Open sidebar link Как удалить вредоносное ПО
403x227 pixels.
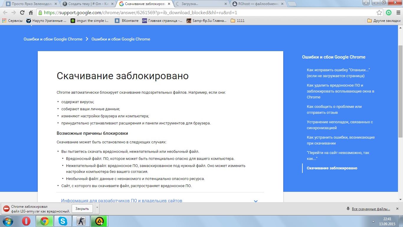(x=340, y=91)
